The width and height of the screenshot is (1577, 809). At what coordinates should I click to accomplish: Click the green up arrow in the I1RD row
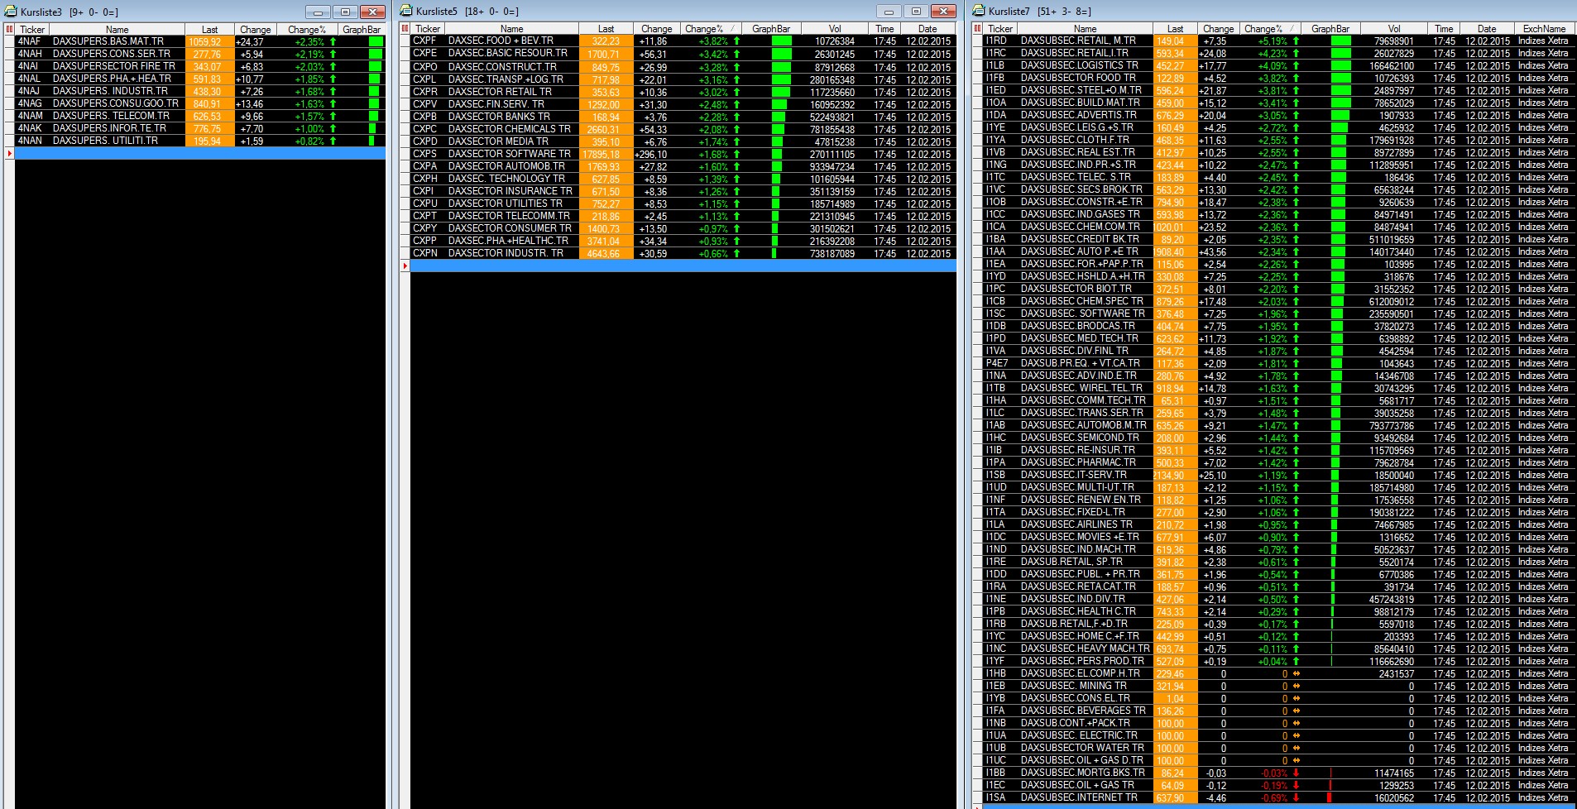1296,41
